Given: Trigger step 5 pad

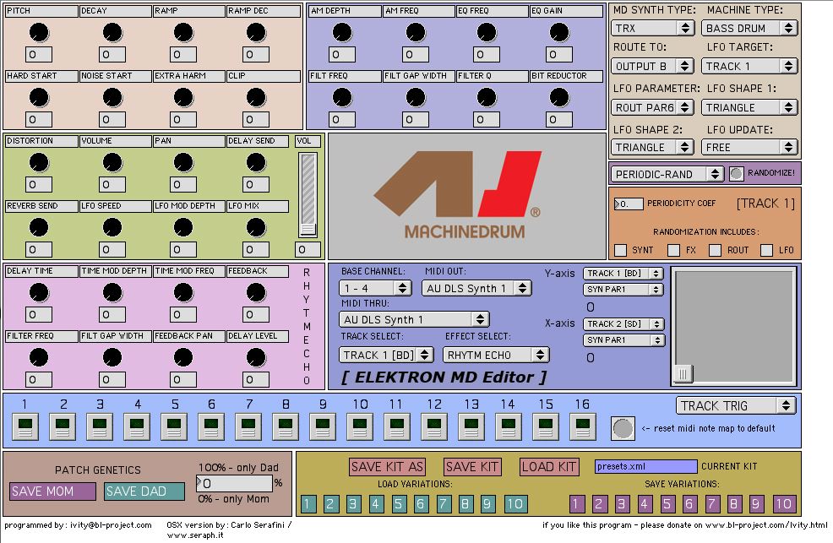Looking at the screenshot, I should [173, 426].
